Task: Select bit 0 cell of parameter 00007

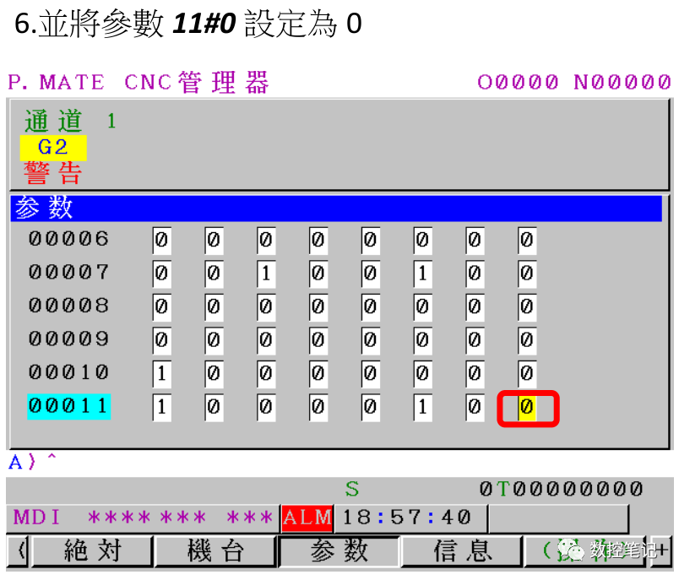Action: (527, 274)
